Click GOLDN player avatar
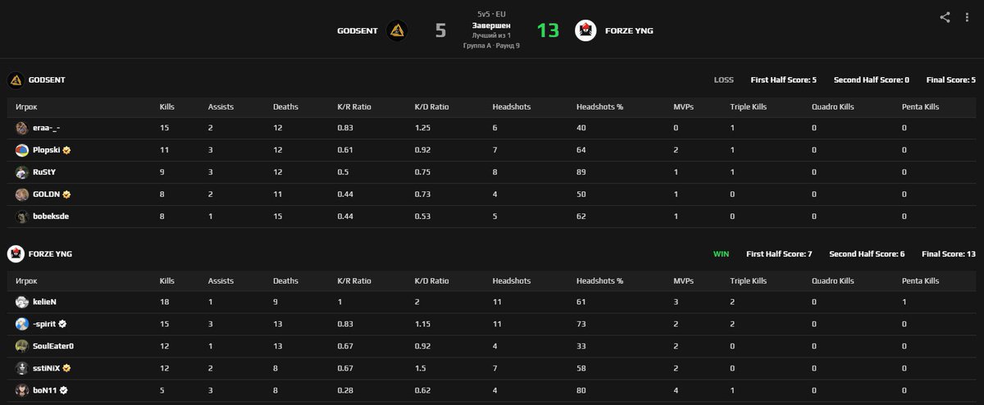The height and width of the screenshot is (405, 984). [x=22, y=194]
